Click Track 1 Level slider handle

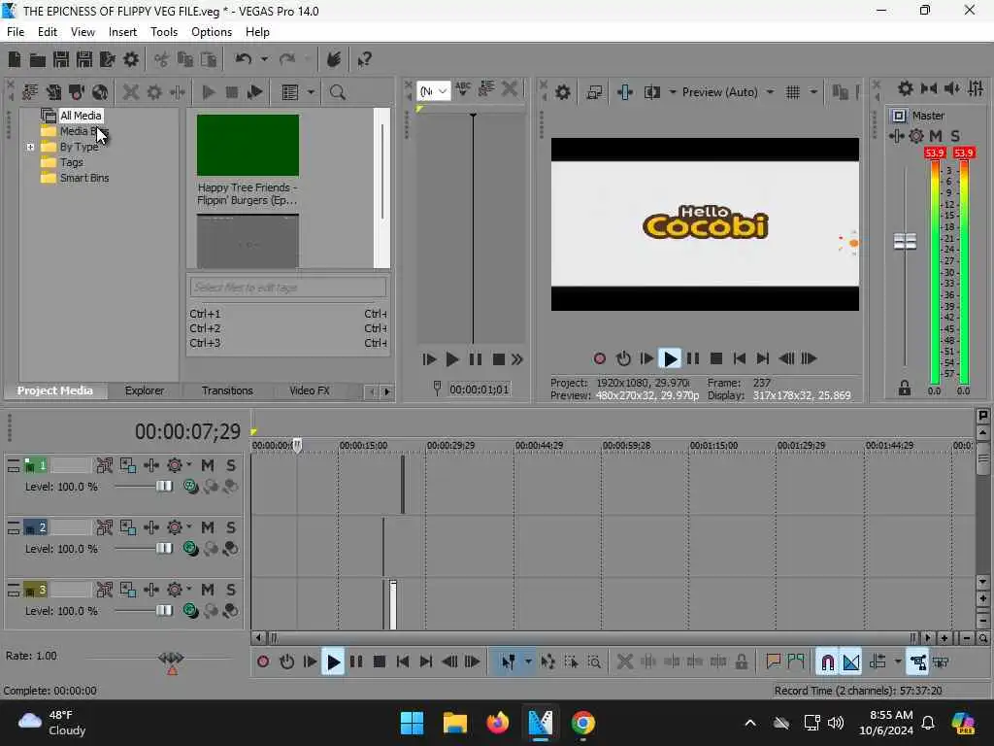click(164, 487)
